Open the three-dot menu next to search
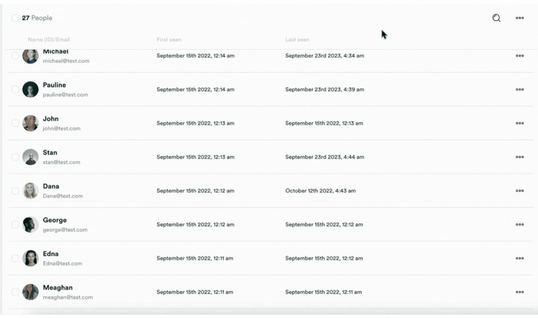538x318 pixels. tap(519, 18)
